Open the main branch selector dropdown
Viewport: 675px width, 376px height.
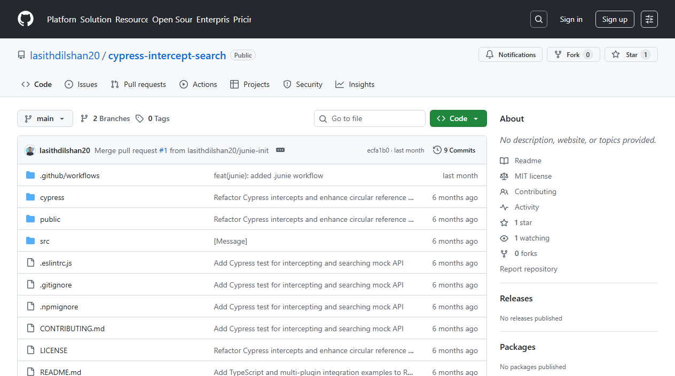(45, 118)
